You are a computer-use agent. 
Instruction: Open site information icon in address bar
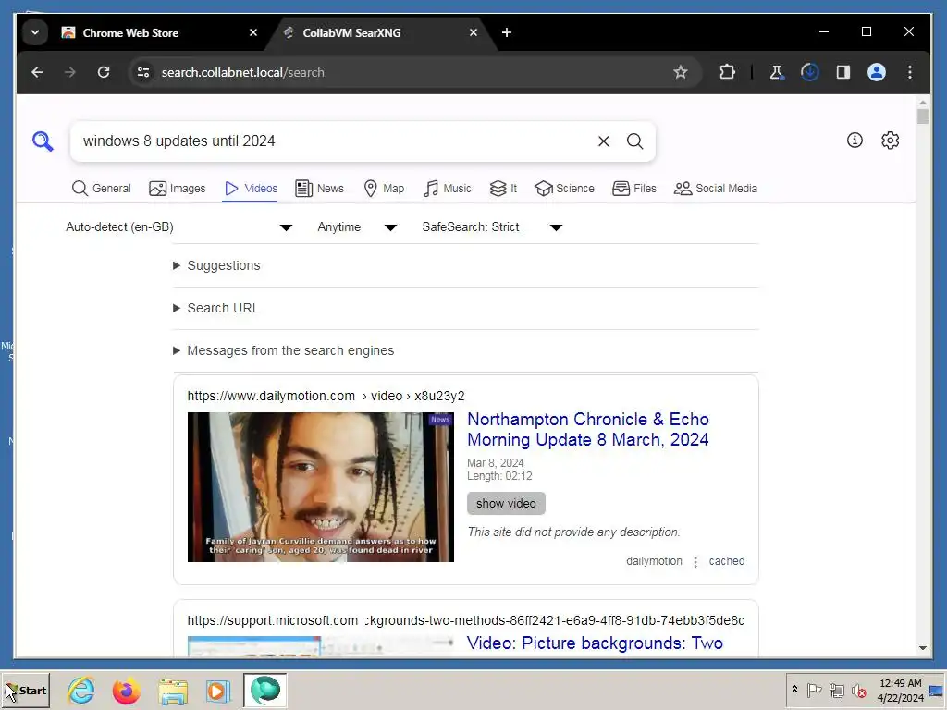(143, 72)
